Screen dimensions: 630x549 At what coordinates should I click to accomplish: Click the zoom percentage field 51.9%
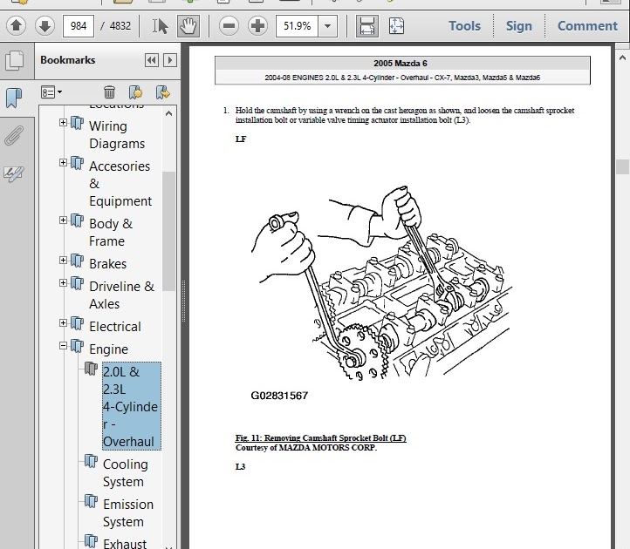(297, 26)
